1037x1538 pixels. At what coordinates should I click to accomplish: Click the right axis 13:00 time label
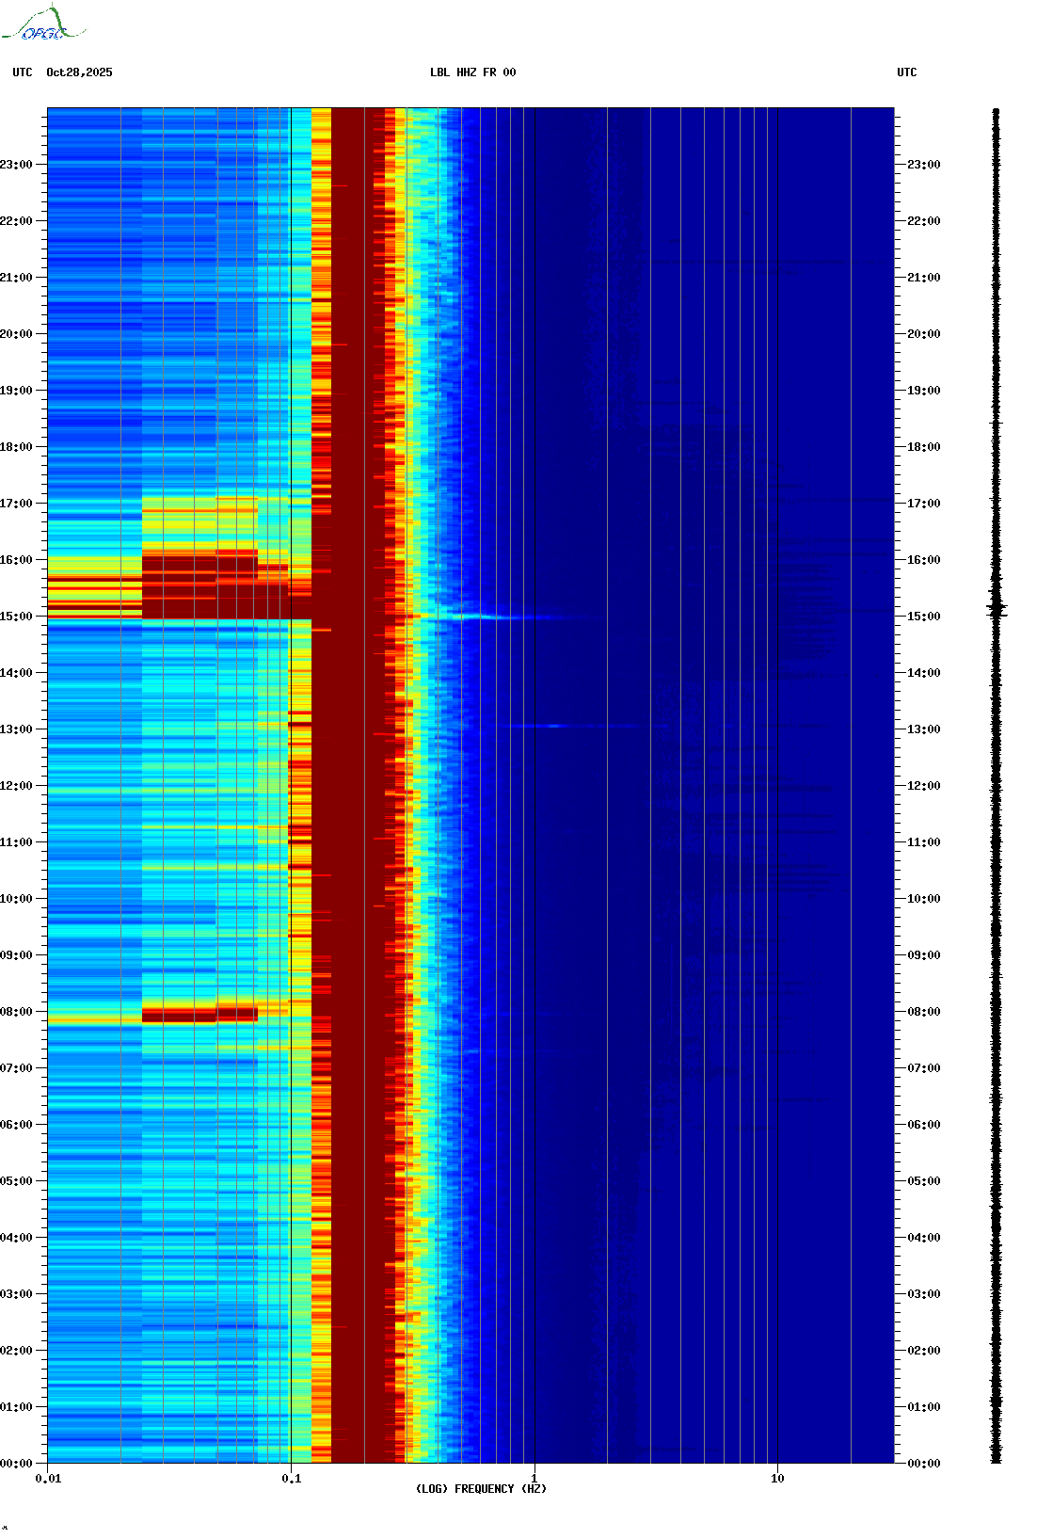924,729
